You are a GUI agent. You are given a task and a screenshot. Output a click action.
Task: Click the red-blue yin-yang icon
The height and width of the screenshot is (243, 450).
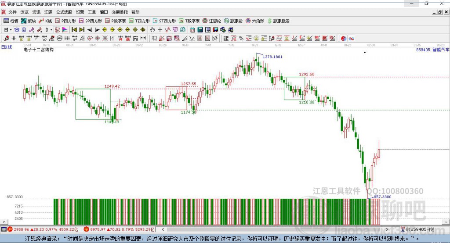(x=344, y=39)
